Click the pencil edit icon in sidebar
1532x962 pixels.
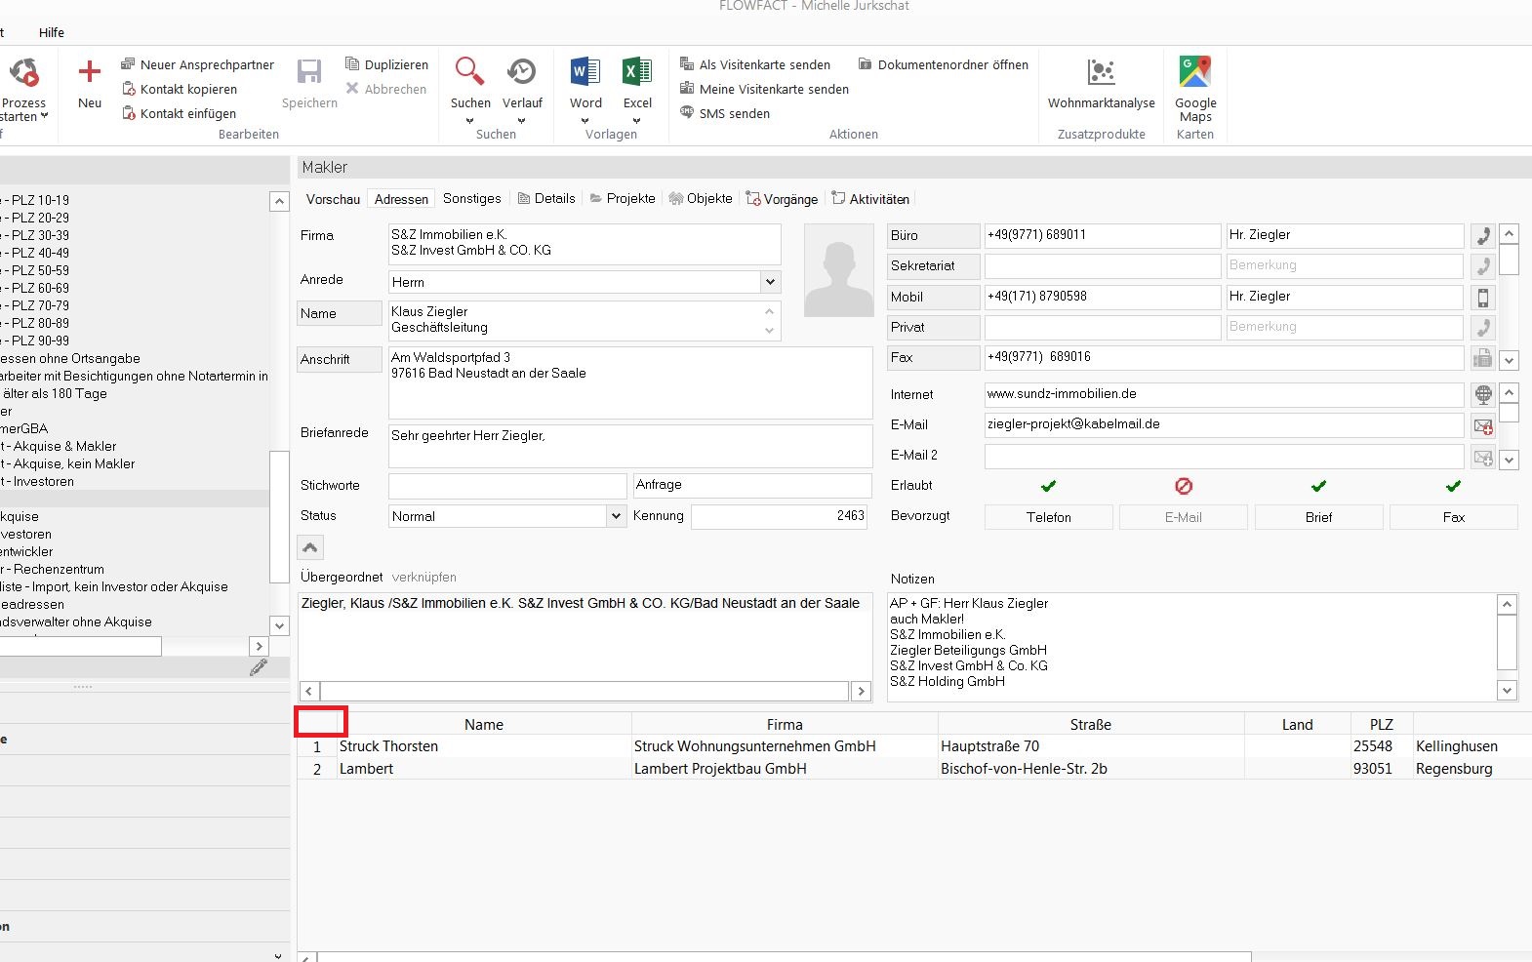(x=259, y=667)
